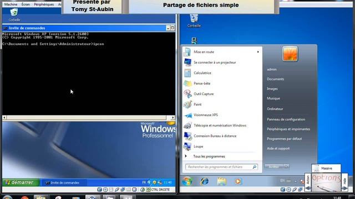Select Loupe in Start menu
The image size is (355, 199).
click(222, 146)
